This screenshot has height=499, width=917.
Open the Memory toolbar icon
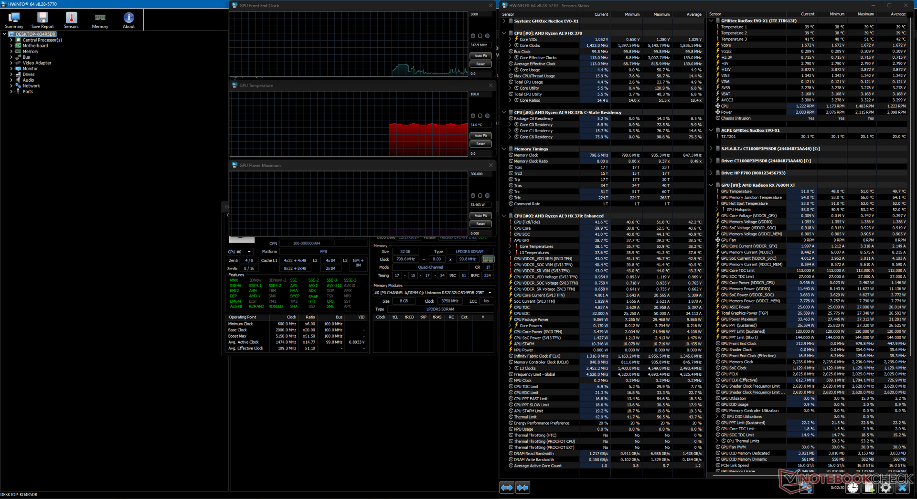(x=100, y=18)
